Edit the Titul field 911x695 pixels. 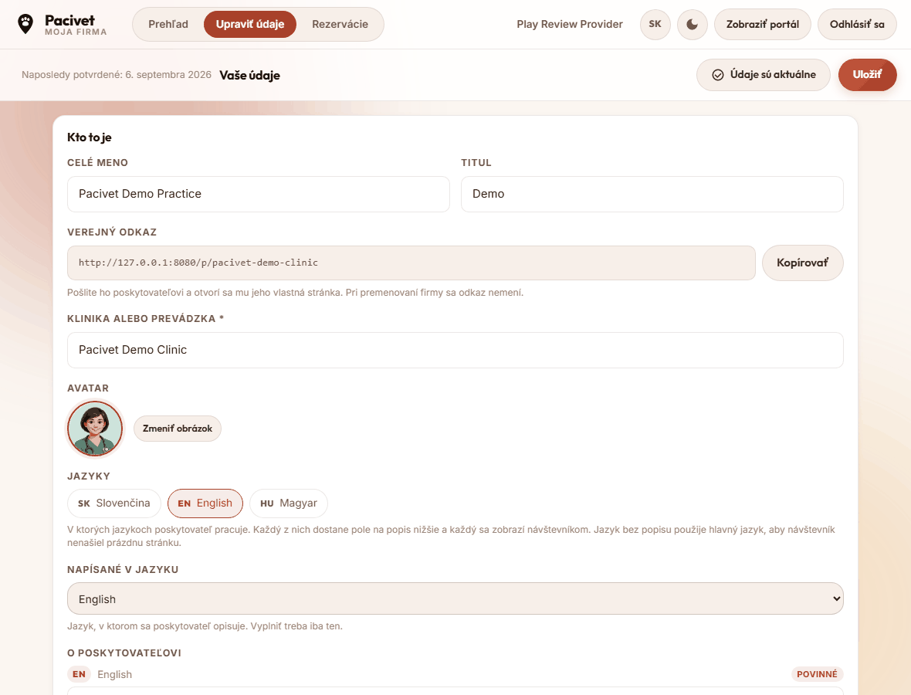coord(652,194)
